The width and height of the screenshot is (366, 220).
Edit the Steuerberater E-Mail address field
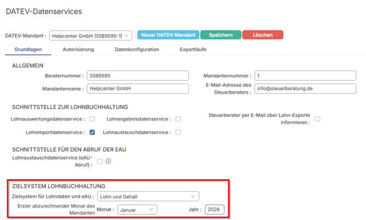click(305, 88)
